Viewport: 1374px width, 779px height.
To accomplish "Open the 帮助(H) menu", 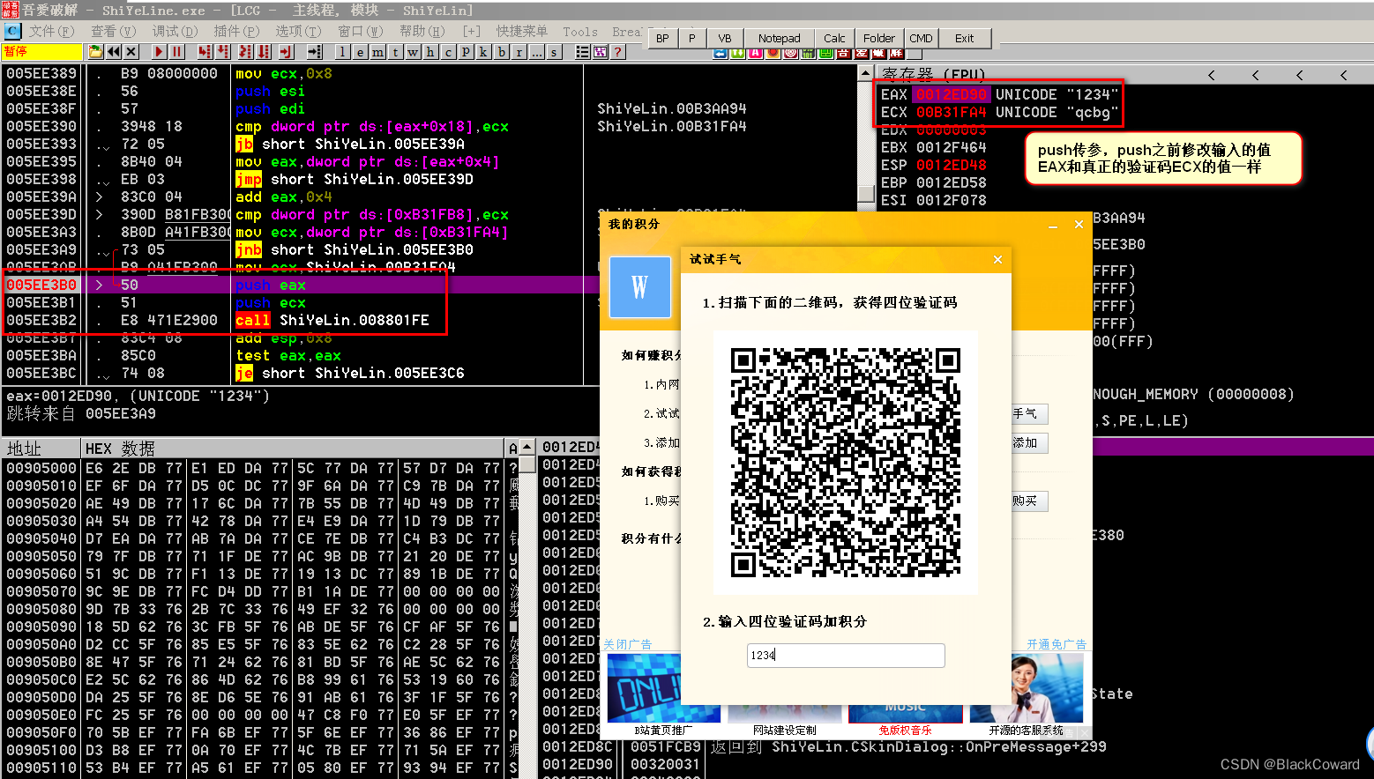I will click(x=422, y=32).
